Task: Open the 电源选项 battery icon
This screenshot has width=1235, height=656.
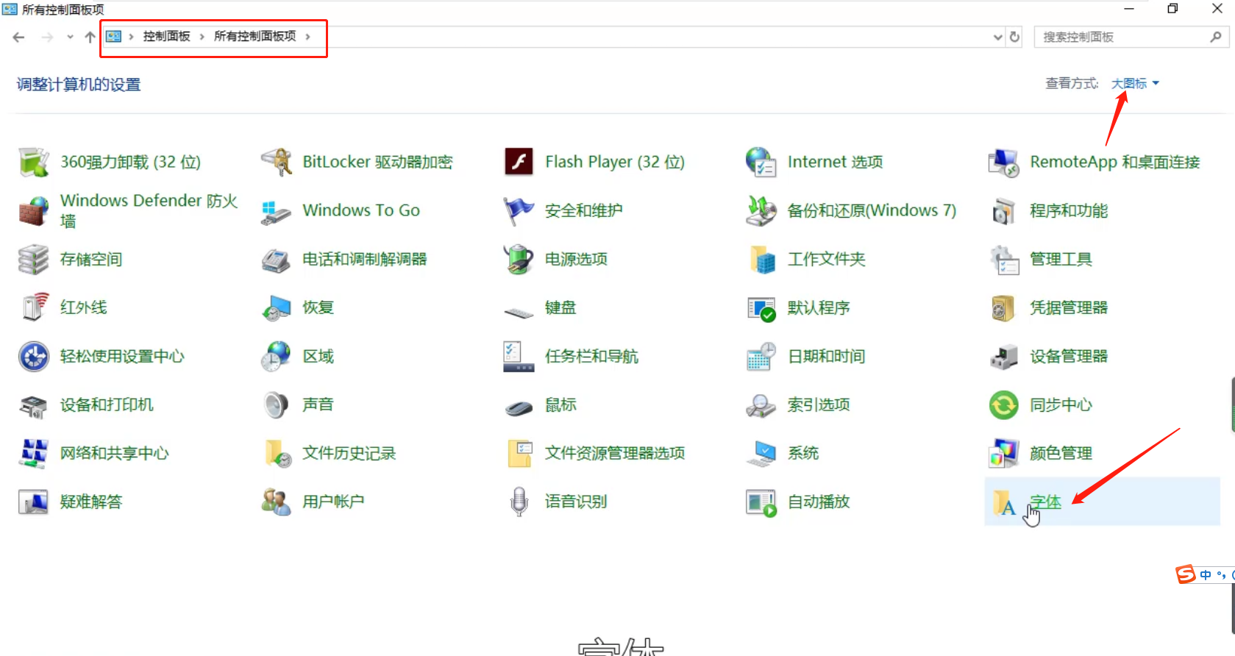Action: point(519,260)
